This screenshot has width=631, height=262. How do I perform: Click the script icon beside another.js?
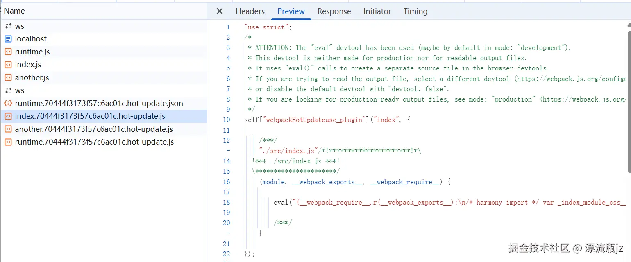(x=8, y=77)
